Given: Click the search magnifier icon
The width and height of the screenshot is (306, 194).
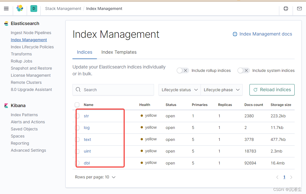Looking at the screenshot, I should (x=78, y=89).
